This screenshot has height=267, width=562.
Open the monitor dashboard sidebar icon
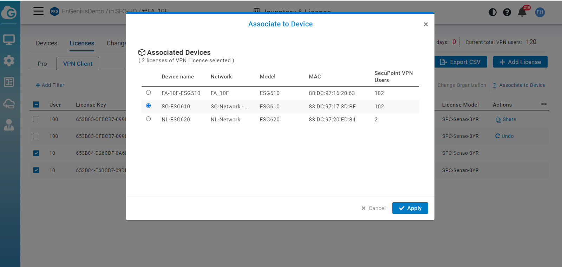pyautogui.click(x=9, y=39)
